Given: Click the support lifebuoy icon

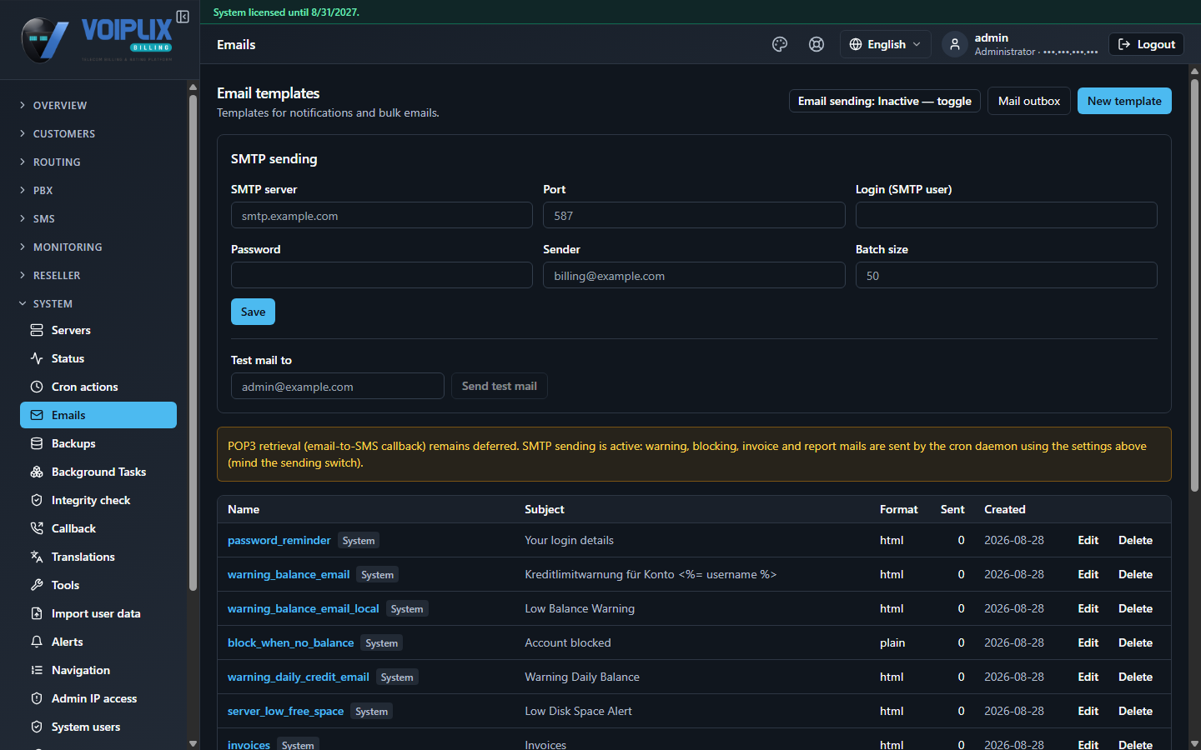Looking at the screenshot, I should click(817, 44).
